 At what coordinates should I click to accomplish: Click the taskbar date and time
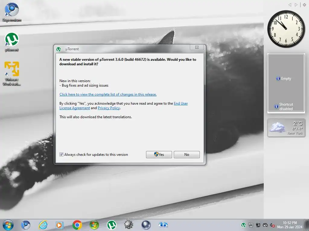(290, 225)
